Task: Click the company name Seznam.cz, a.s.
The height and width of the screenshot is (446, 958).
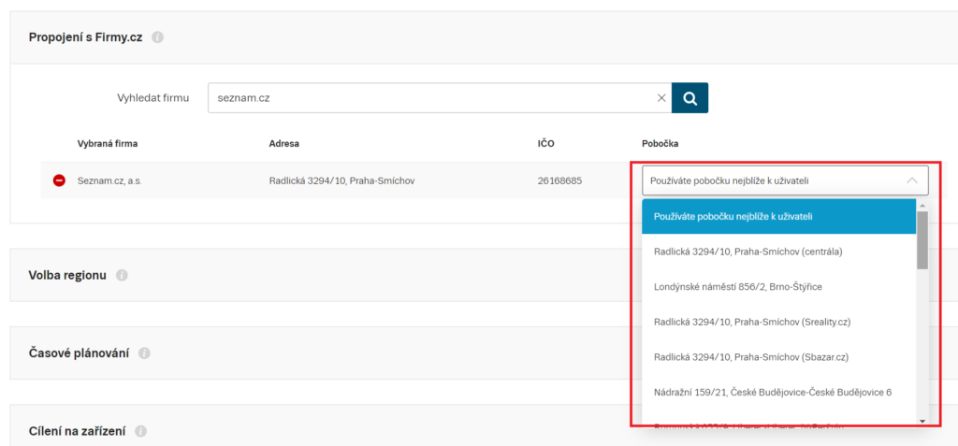Action: 110,180
